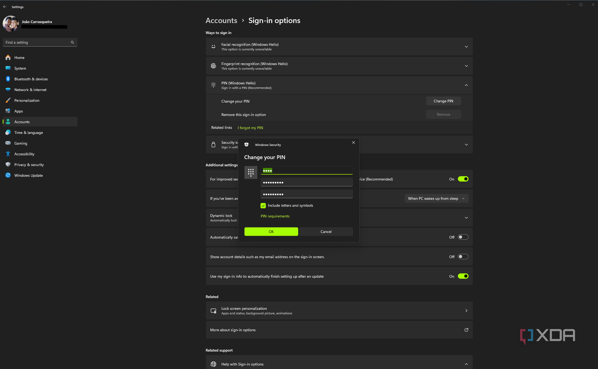598x369 pixels.
Task: Click the Bluetooth & devices icon
Action: (x=8, y=79)
